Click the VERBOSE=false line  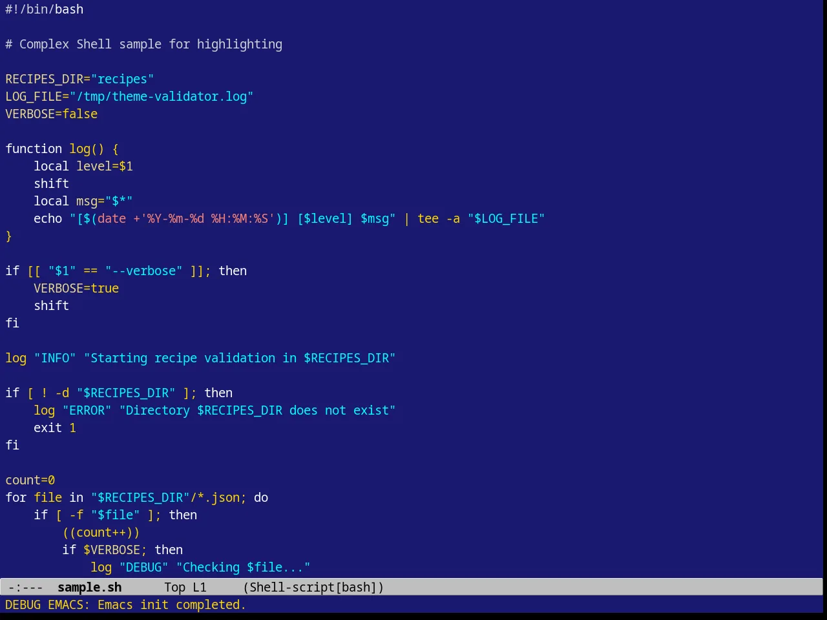(x=52, y=114)
